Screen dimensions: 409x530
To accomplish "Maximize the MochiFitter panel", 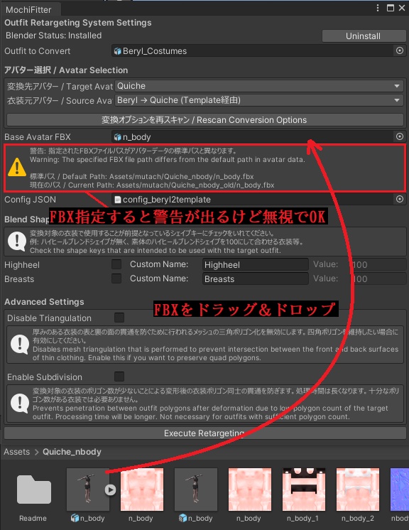I will (x=391, y=8).
